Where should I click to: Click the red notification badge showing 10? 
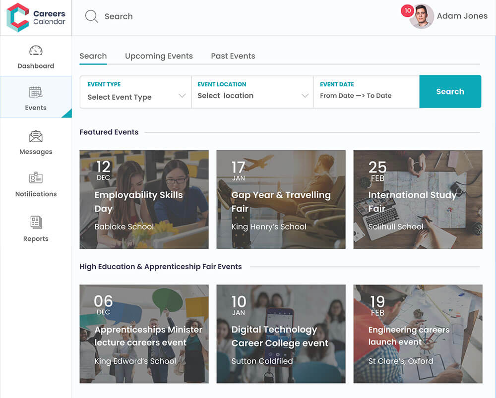407,10
